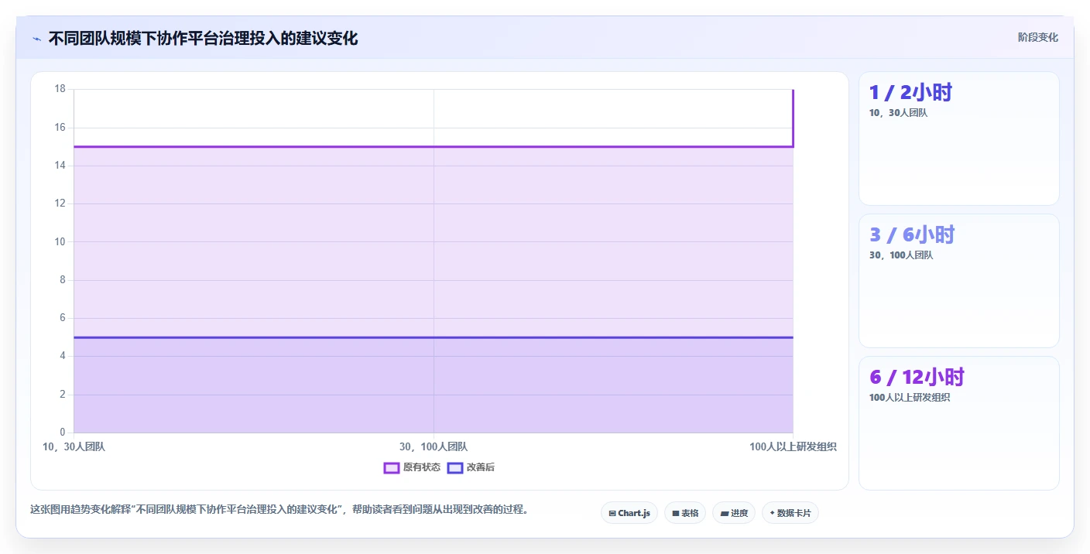Click the y-axis value 10

tap(60, 242)
